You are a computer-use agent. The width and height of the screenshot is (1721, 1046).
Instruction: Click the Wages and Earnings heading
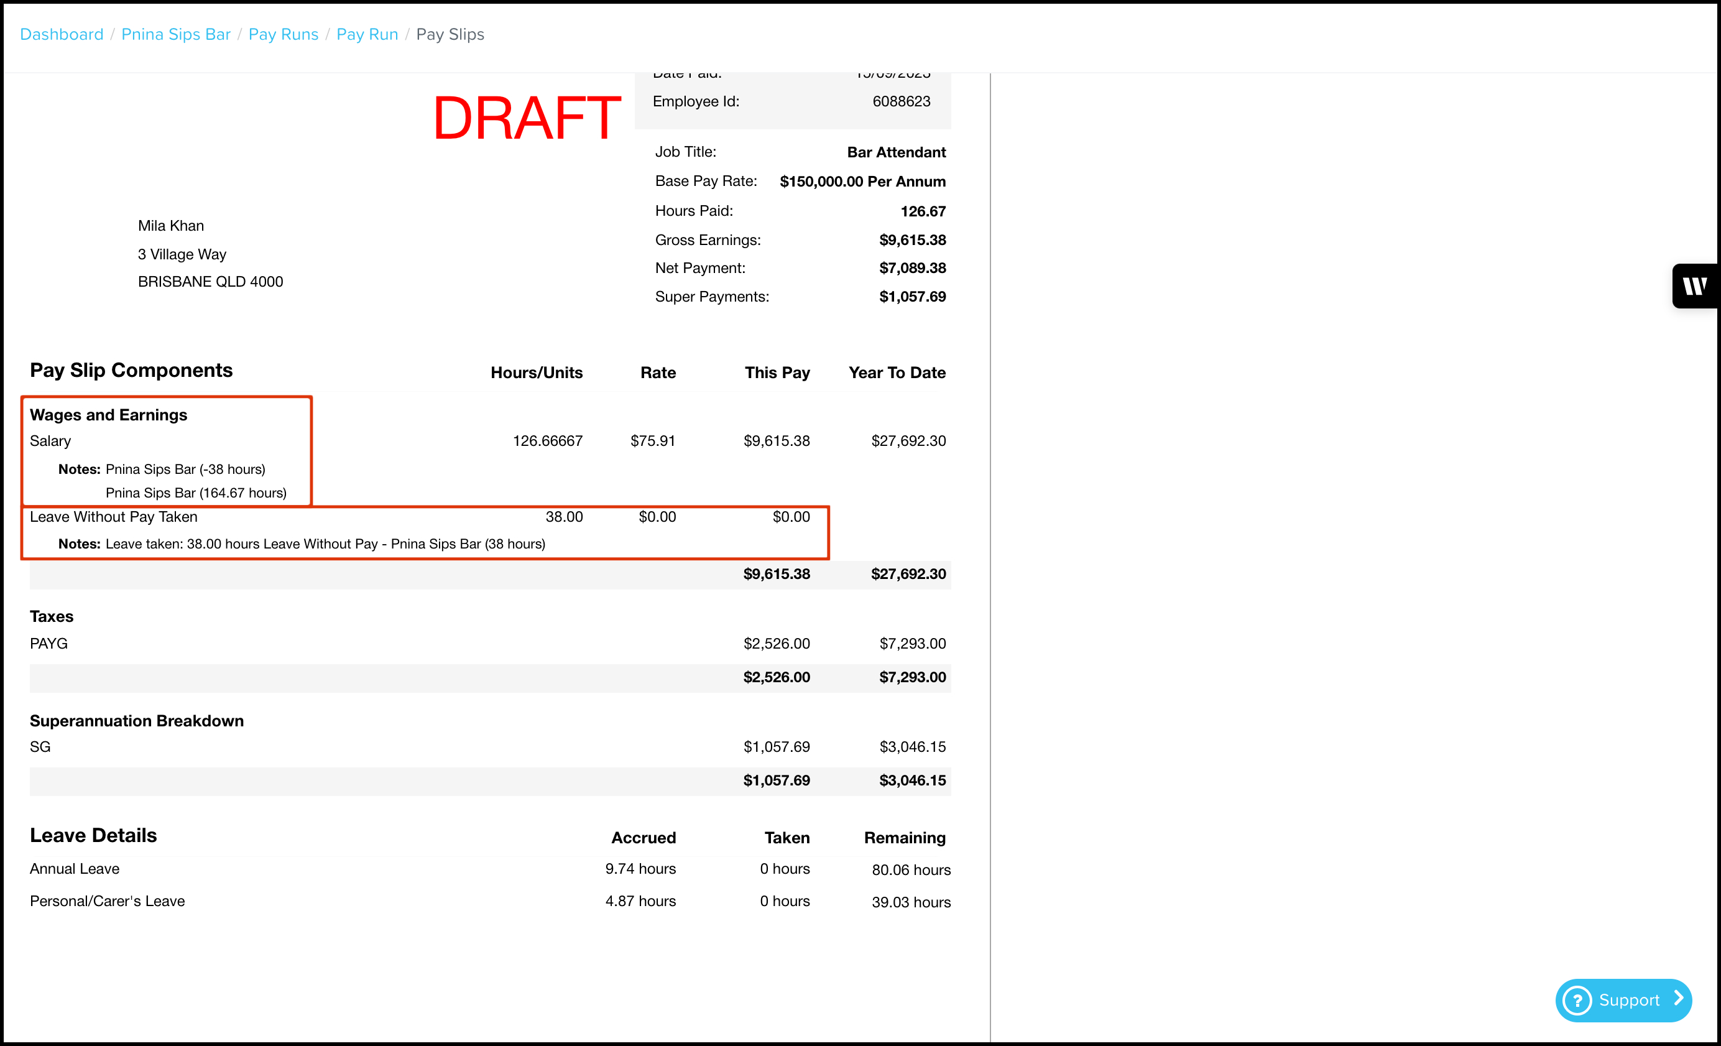[x=108, y=415]
